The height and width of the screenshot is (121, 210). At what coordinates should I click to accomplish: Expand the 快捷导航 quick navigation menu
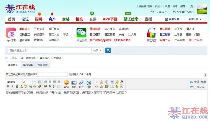pos(197,19)
